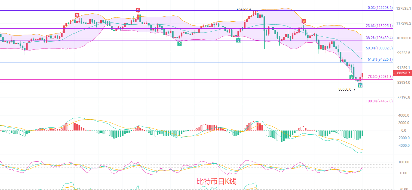412x190 pixels.
Task: Click the 38.2%(106439.4) retracement label
Action: click(x=379, y=38)
